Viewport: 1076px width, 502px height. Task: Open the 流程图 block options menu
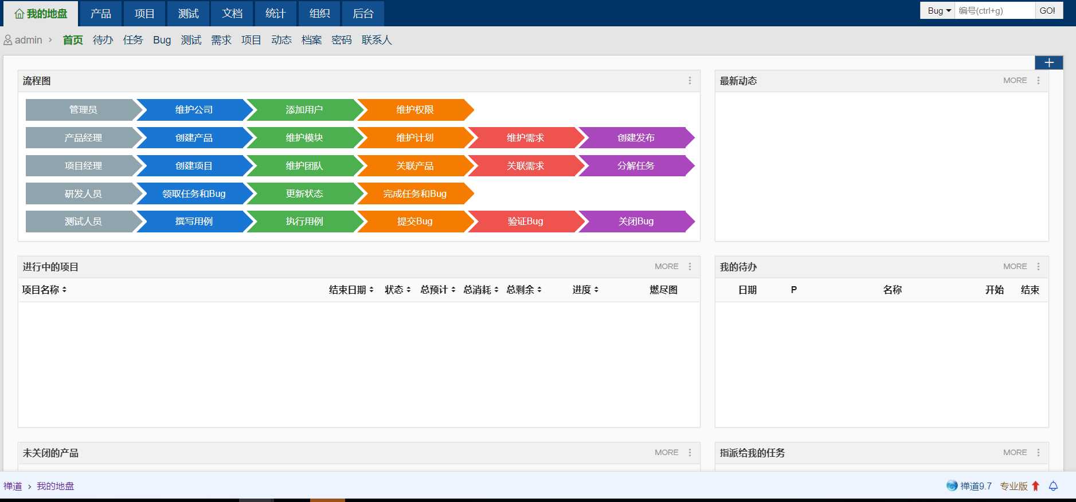point(690,81)
